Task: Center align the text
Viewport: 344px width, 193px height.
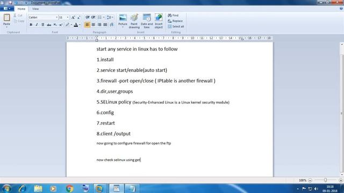Action: (93, 25)
